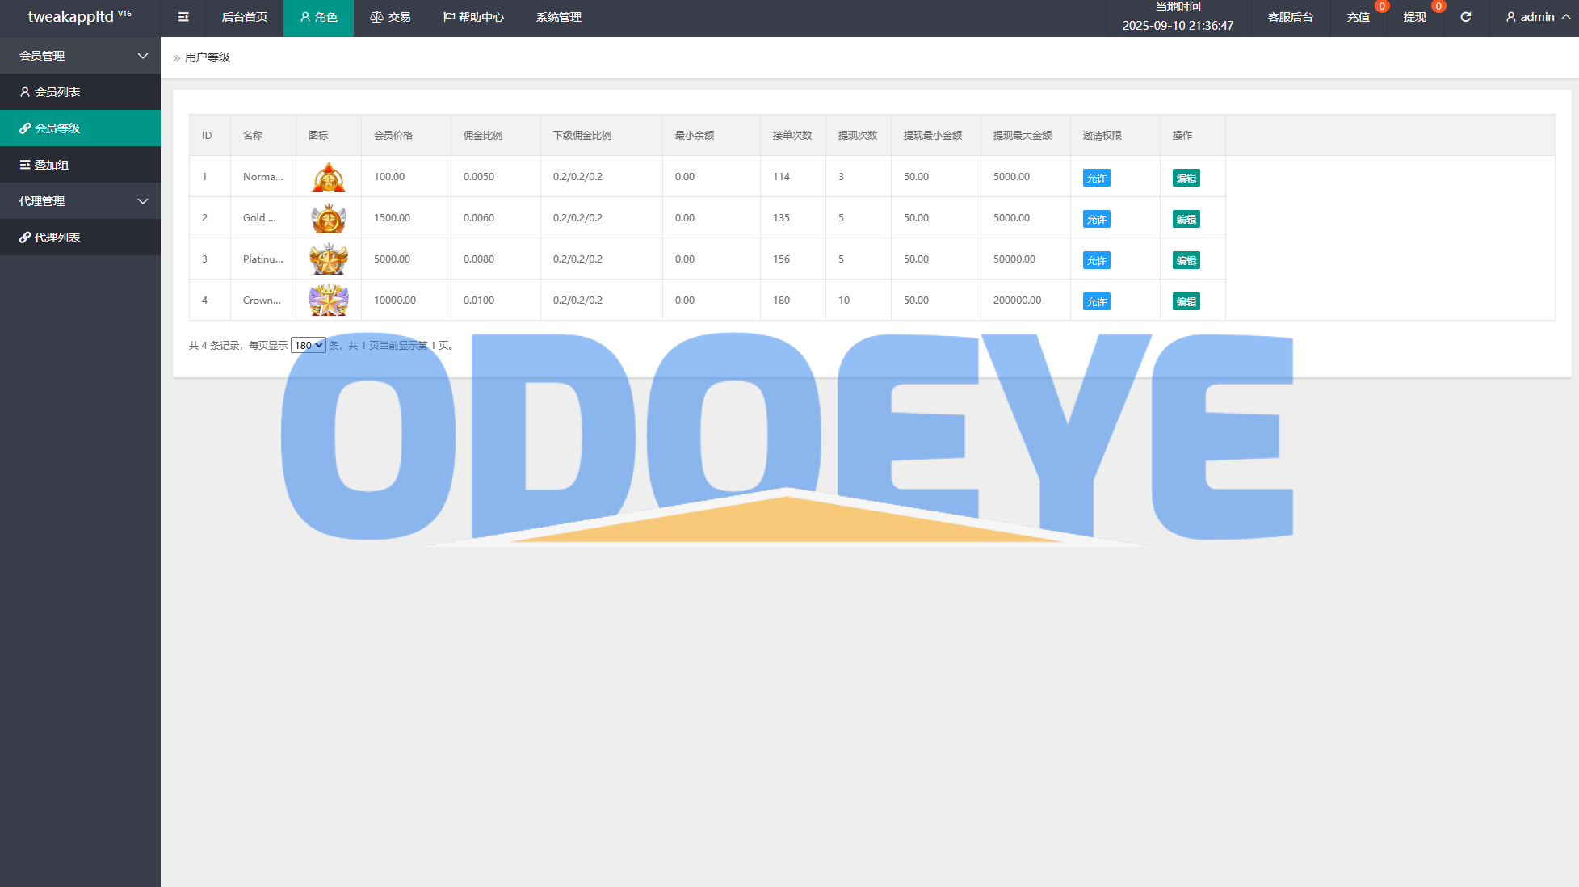Open the 系统管理 top menu
The height and width of the screenshot is (887, 1579).
pos(558,17)
